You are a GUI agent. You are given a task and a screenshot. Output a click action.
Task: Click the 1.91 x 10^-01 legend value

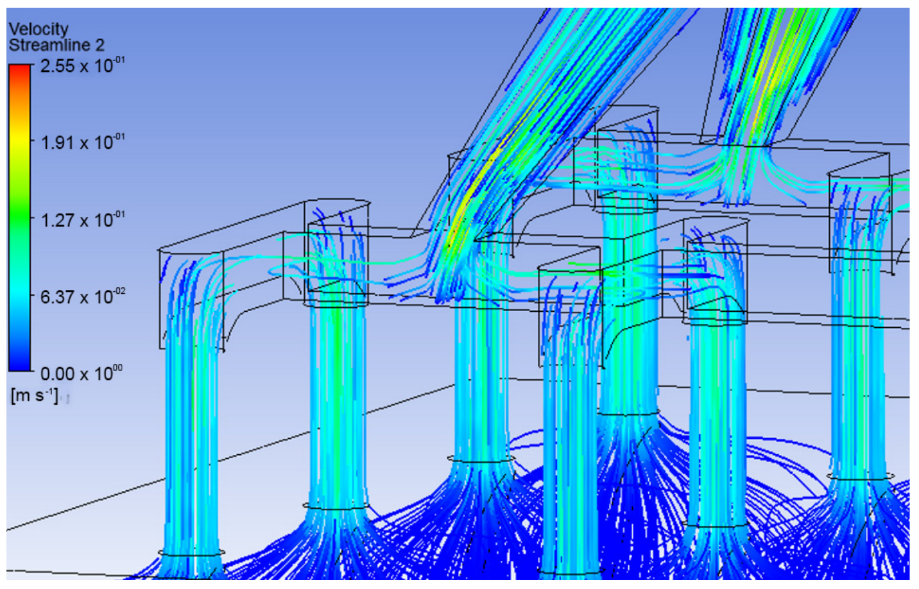pyautogui.click(x=82, y=142)
